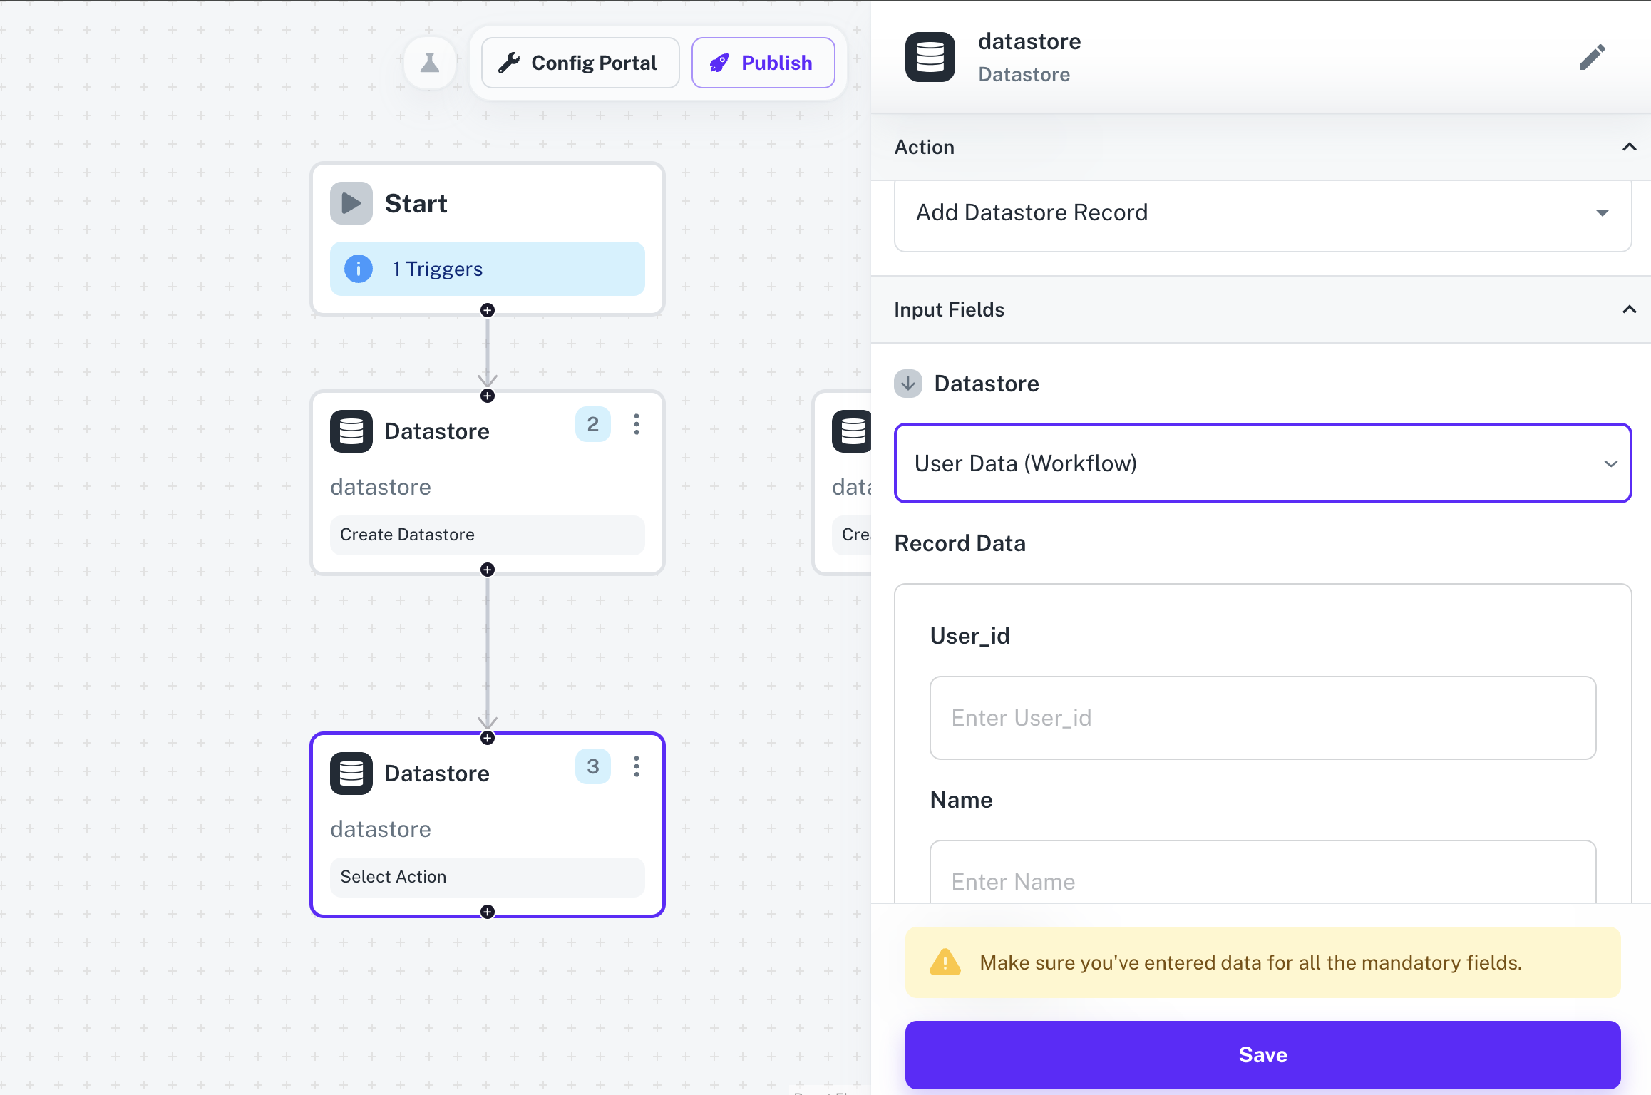Click the download arrow icon beside Datastore label
Image resolution: width=1651 pixels, height=1095 pixels.
(907, 384)
